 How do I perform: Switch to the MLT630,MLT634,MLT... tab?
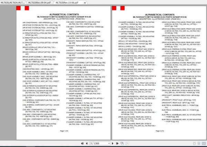13,2
